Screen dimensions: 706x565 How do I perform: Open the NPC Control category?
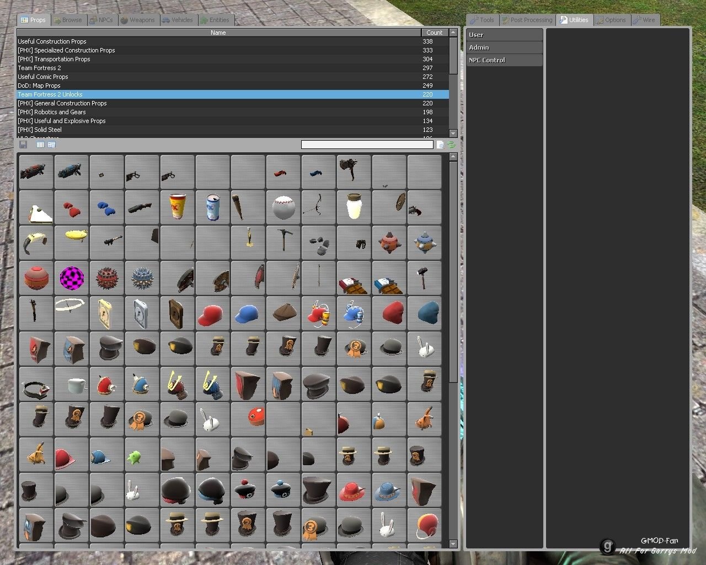click(505, 60)
